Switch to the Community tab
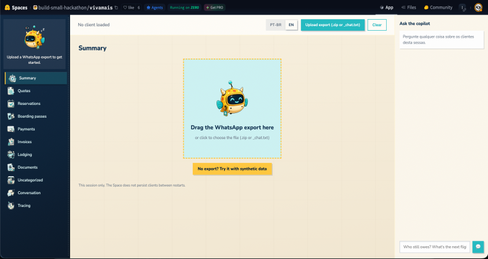This screenshot has width=488, height=259. [x=438, y=8]
